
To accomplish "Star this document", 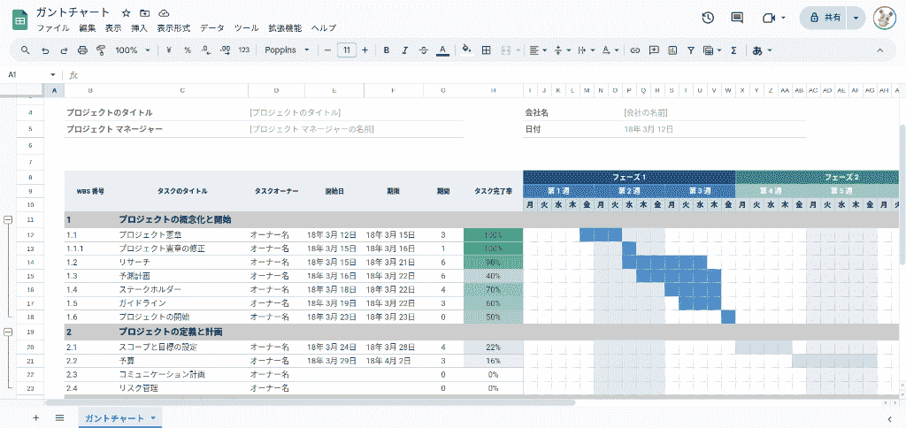I will (x=126, y=13).
